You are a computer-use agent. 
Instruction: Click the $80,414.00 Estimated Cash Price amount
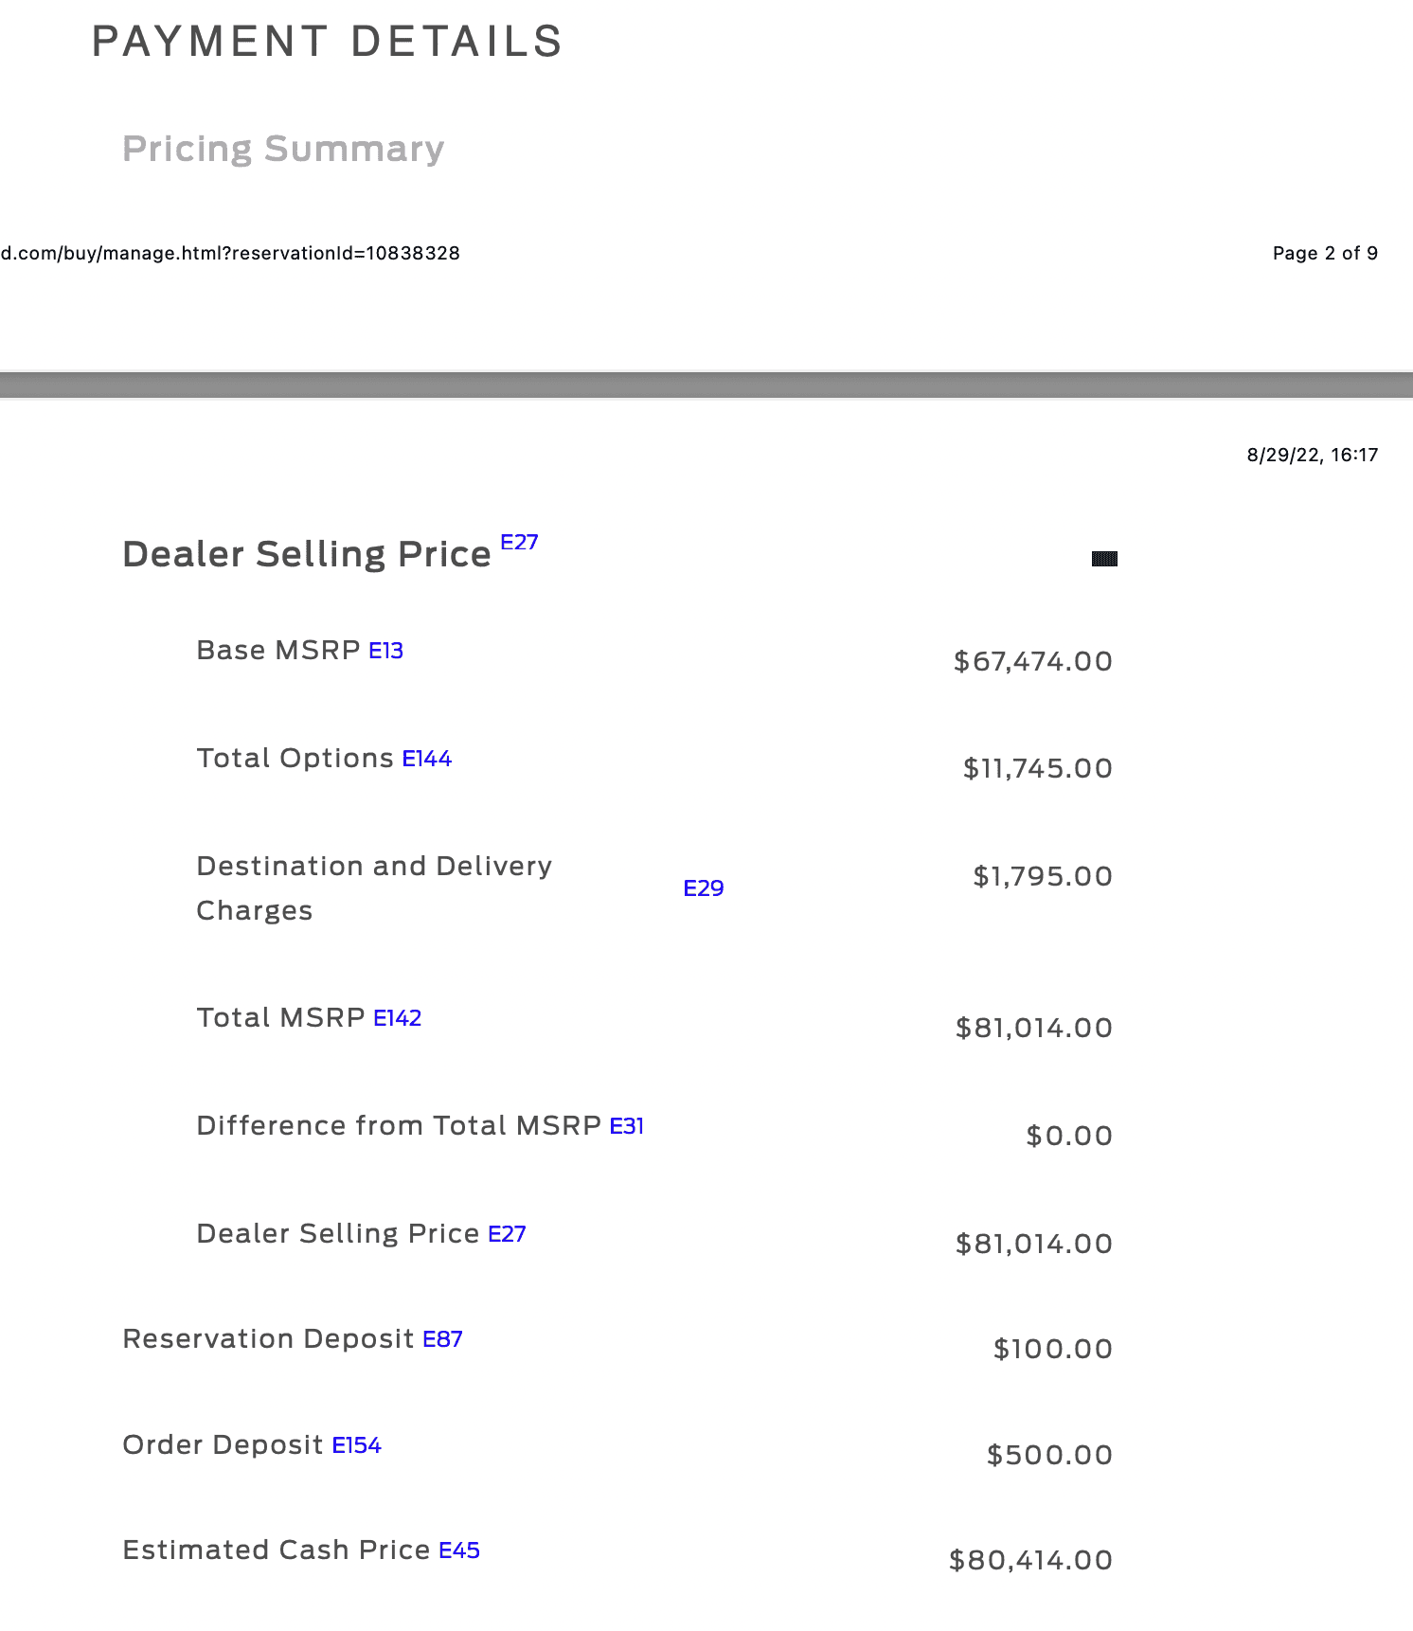1030,1560
